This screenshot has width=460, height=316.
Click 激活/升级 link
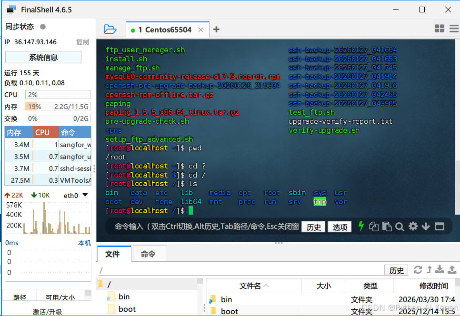(x=47, y=312)
